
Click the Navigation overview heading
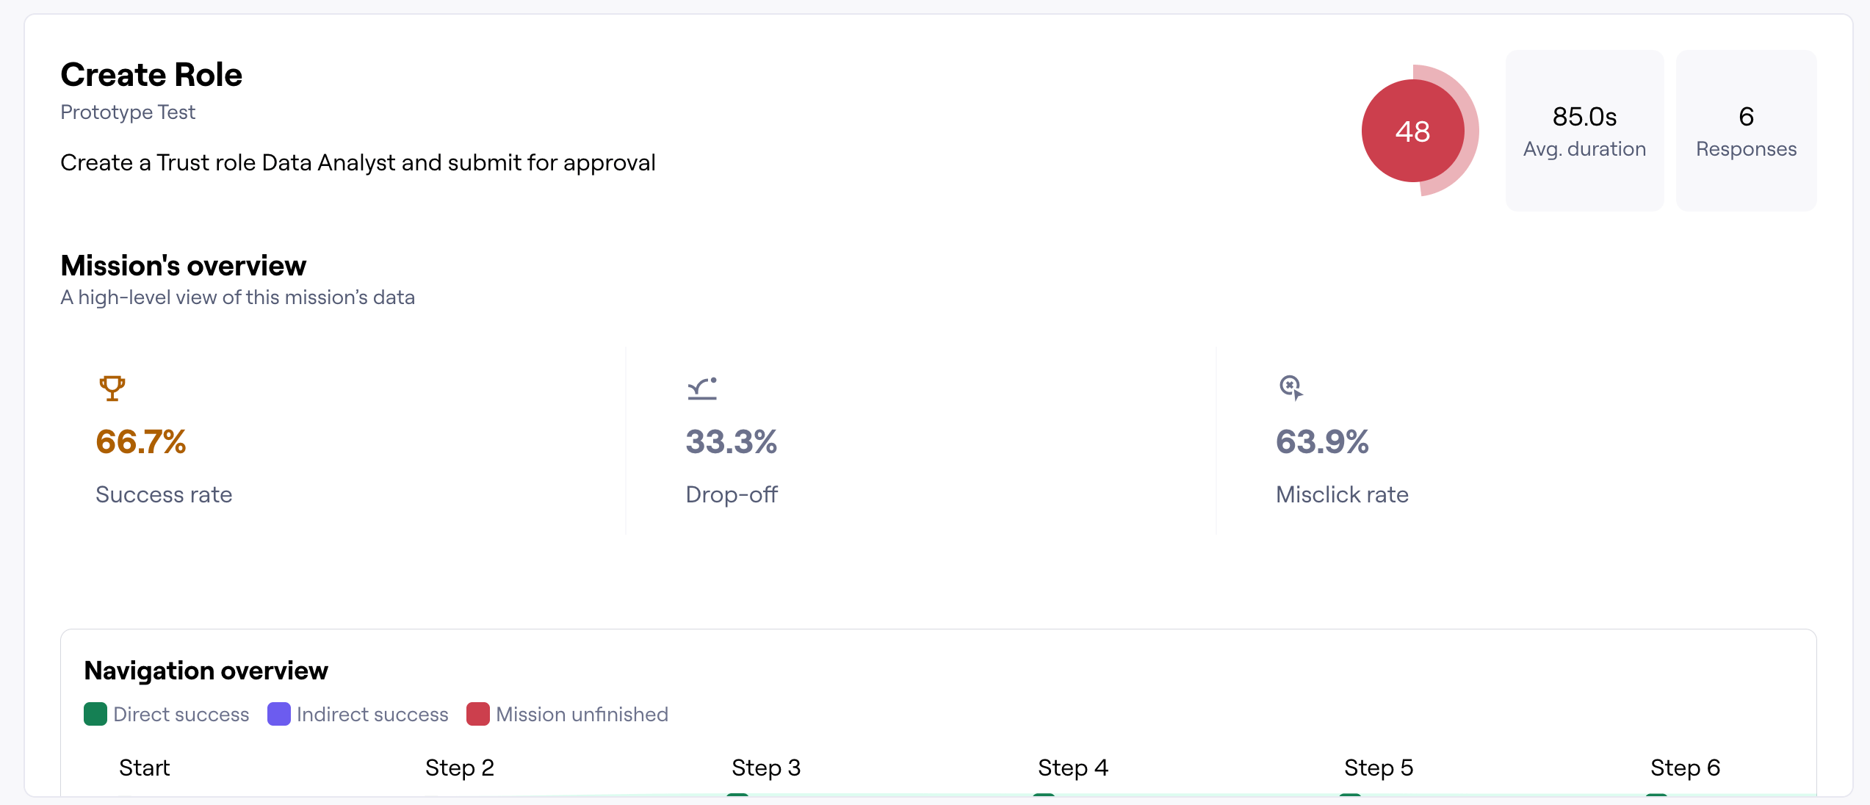pyautogui.click(x=206, y=671)
